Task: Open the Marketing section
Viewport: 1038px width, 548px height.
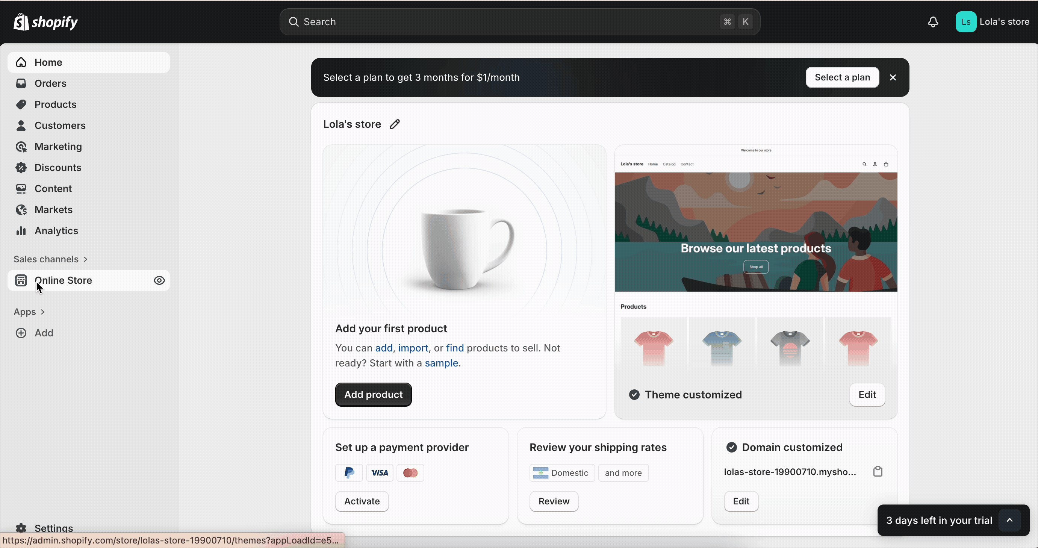Action: 58,147
